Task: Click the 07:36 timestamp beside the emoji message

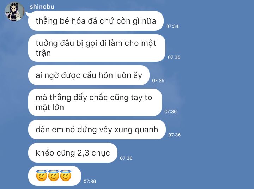Action: pyautogui.click(x=90, y=181)
